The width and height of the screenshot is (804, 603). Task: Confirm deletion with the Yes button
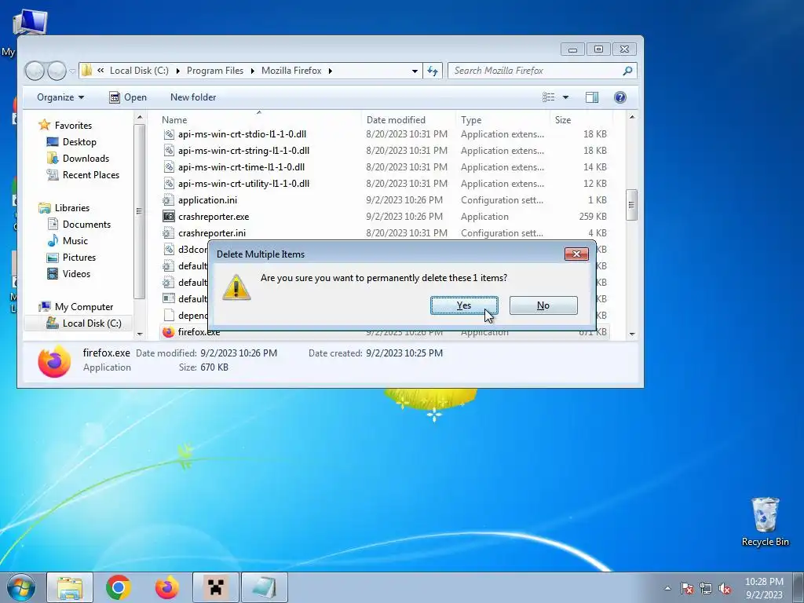pos(464,305)
